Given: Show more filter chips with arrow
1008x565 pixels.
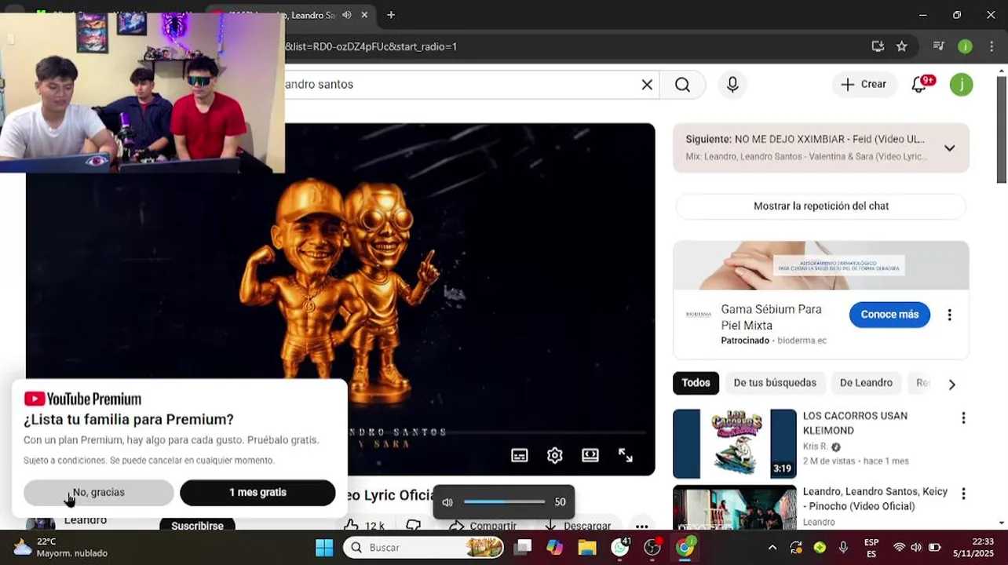Looking at the screenshot, I should click(951, 384).
